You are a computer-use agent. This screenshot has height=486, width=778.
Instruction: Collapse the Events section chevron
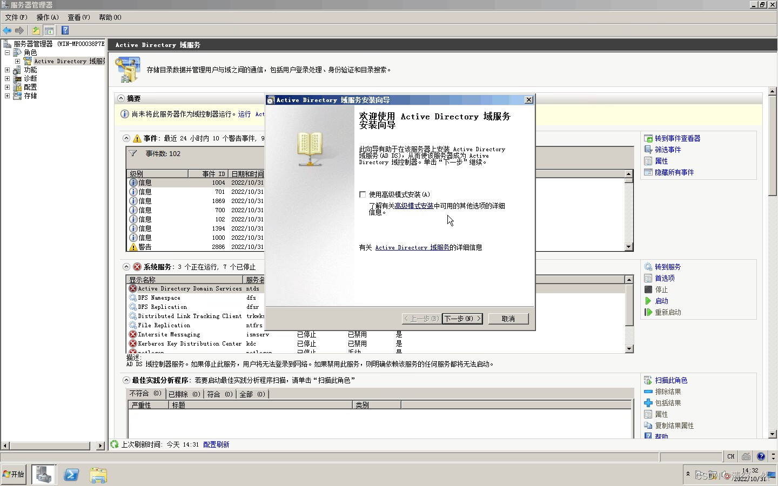[x=126, y=138]
